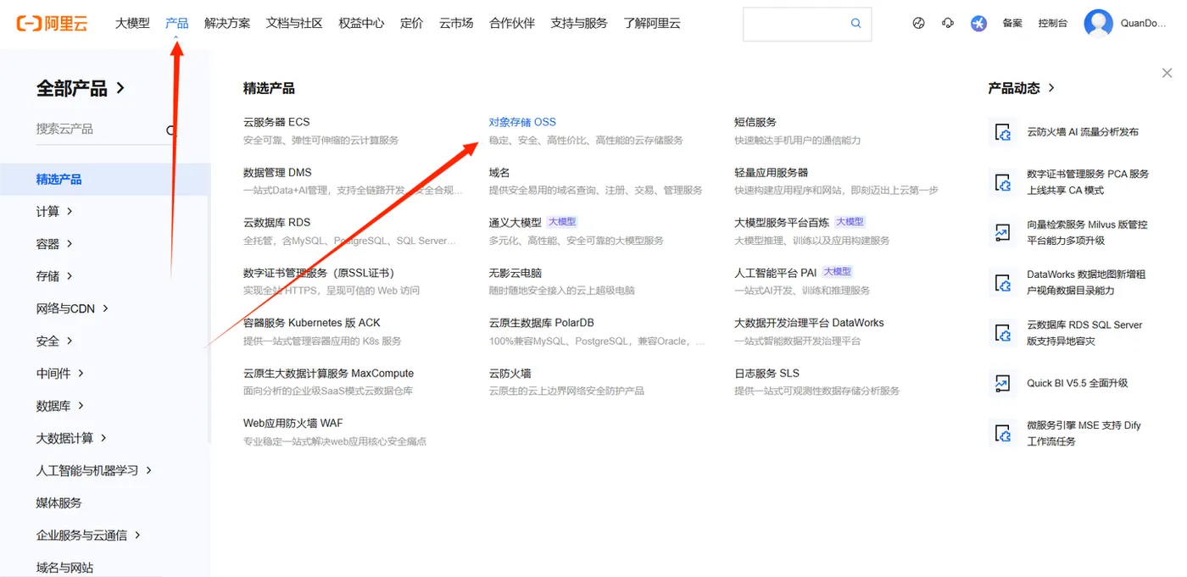1187x577 pixels.
Task: Click the search magnifier icon in top bar
Action: point(855,24)
